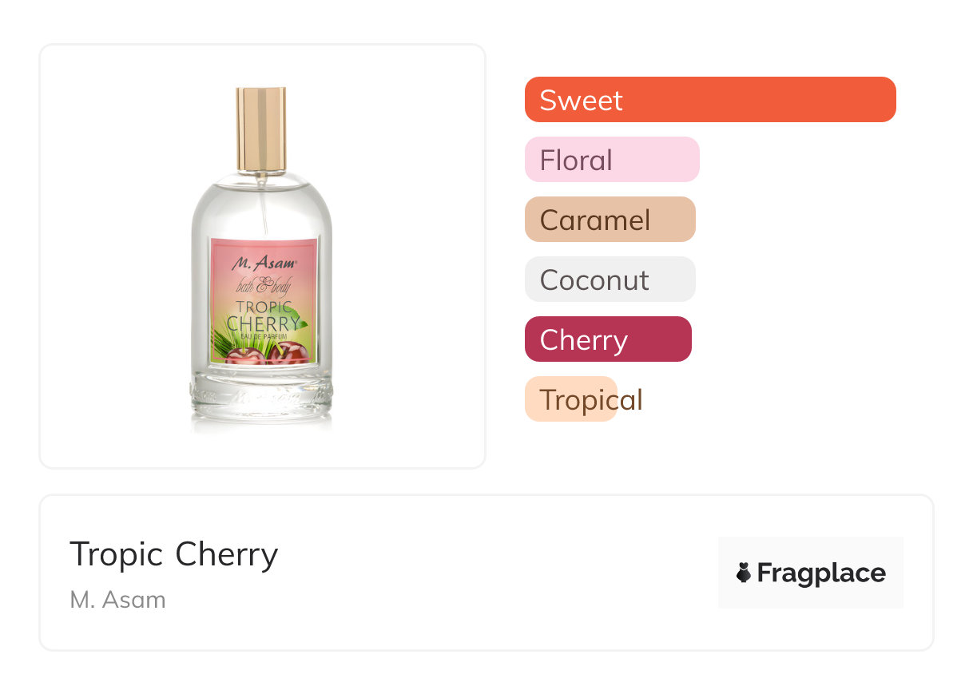Click the M. Asam logo on bottle label
Screen dimensions: 973x690
(x=264, y=262)
